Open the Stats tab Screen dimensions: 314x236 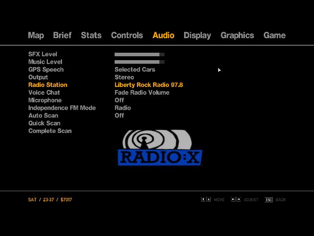point(91,35)
